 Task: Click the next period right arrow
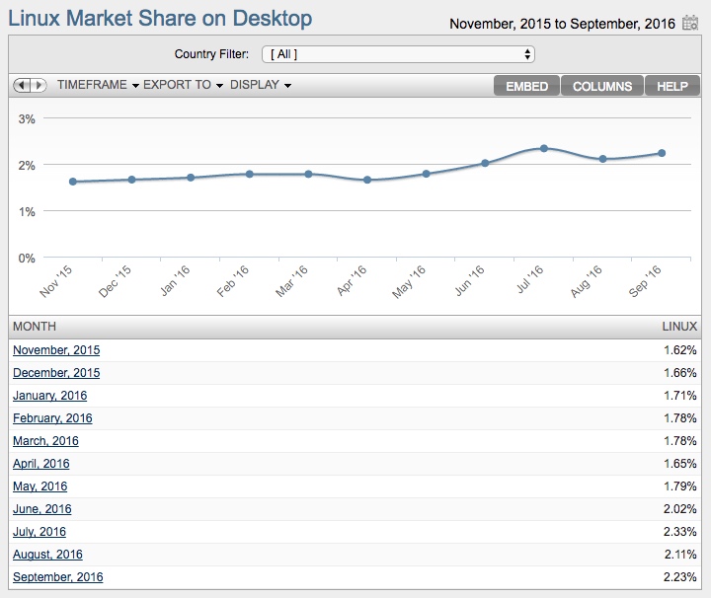click(x=39, y=86)
